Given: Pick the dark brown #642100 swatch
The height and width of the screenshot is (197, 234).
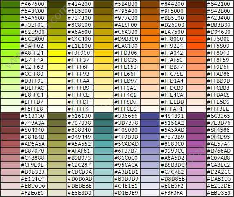Looking at the screenshot, I should pos(196,4).
